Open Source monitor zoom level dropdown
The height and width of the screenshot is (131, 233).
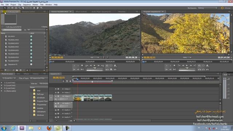tap(95, 57)
